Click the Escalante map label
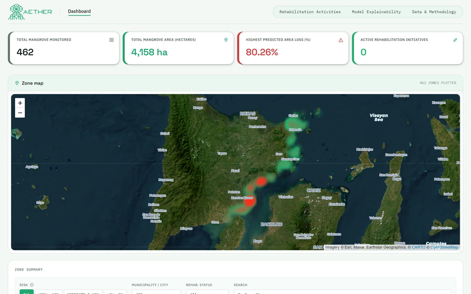Screen dimensions: 471x294 337,204
